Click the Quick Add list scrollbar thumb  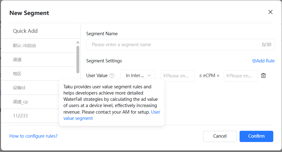[x=78, y=60]
